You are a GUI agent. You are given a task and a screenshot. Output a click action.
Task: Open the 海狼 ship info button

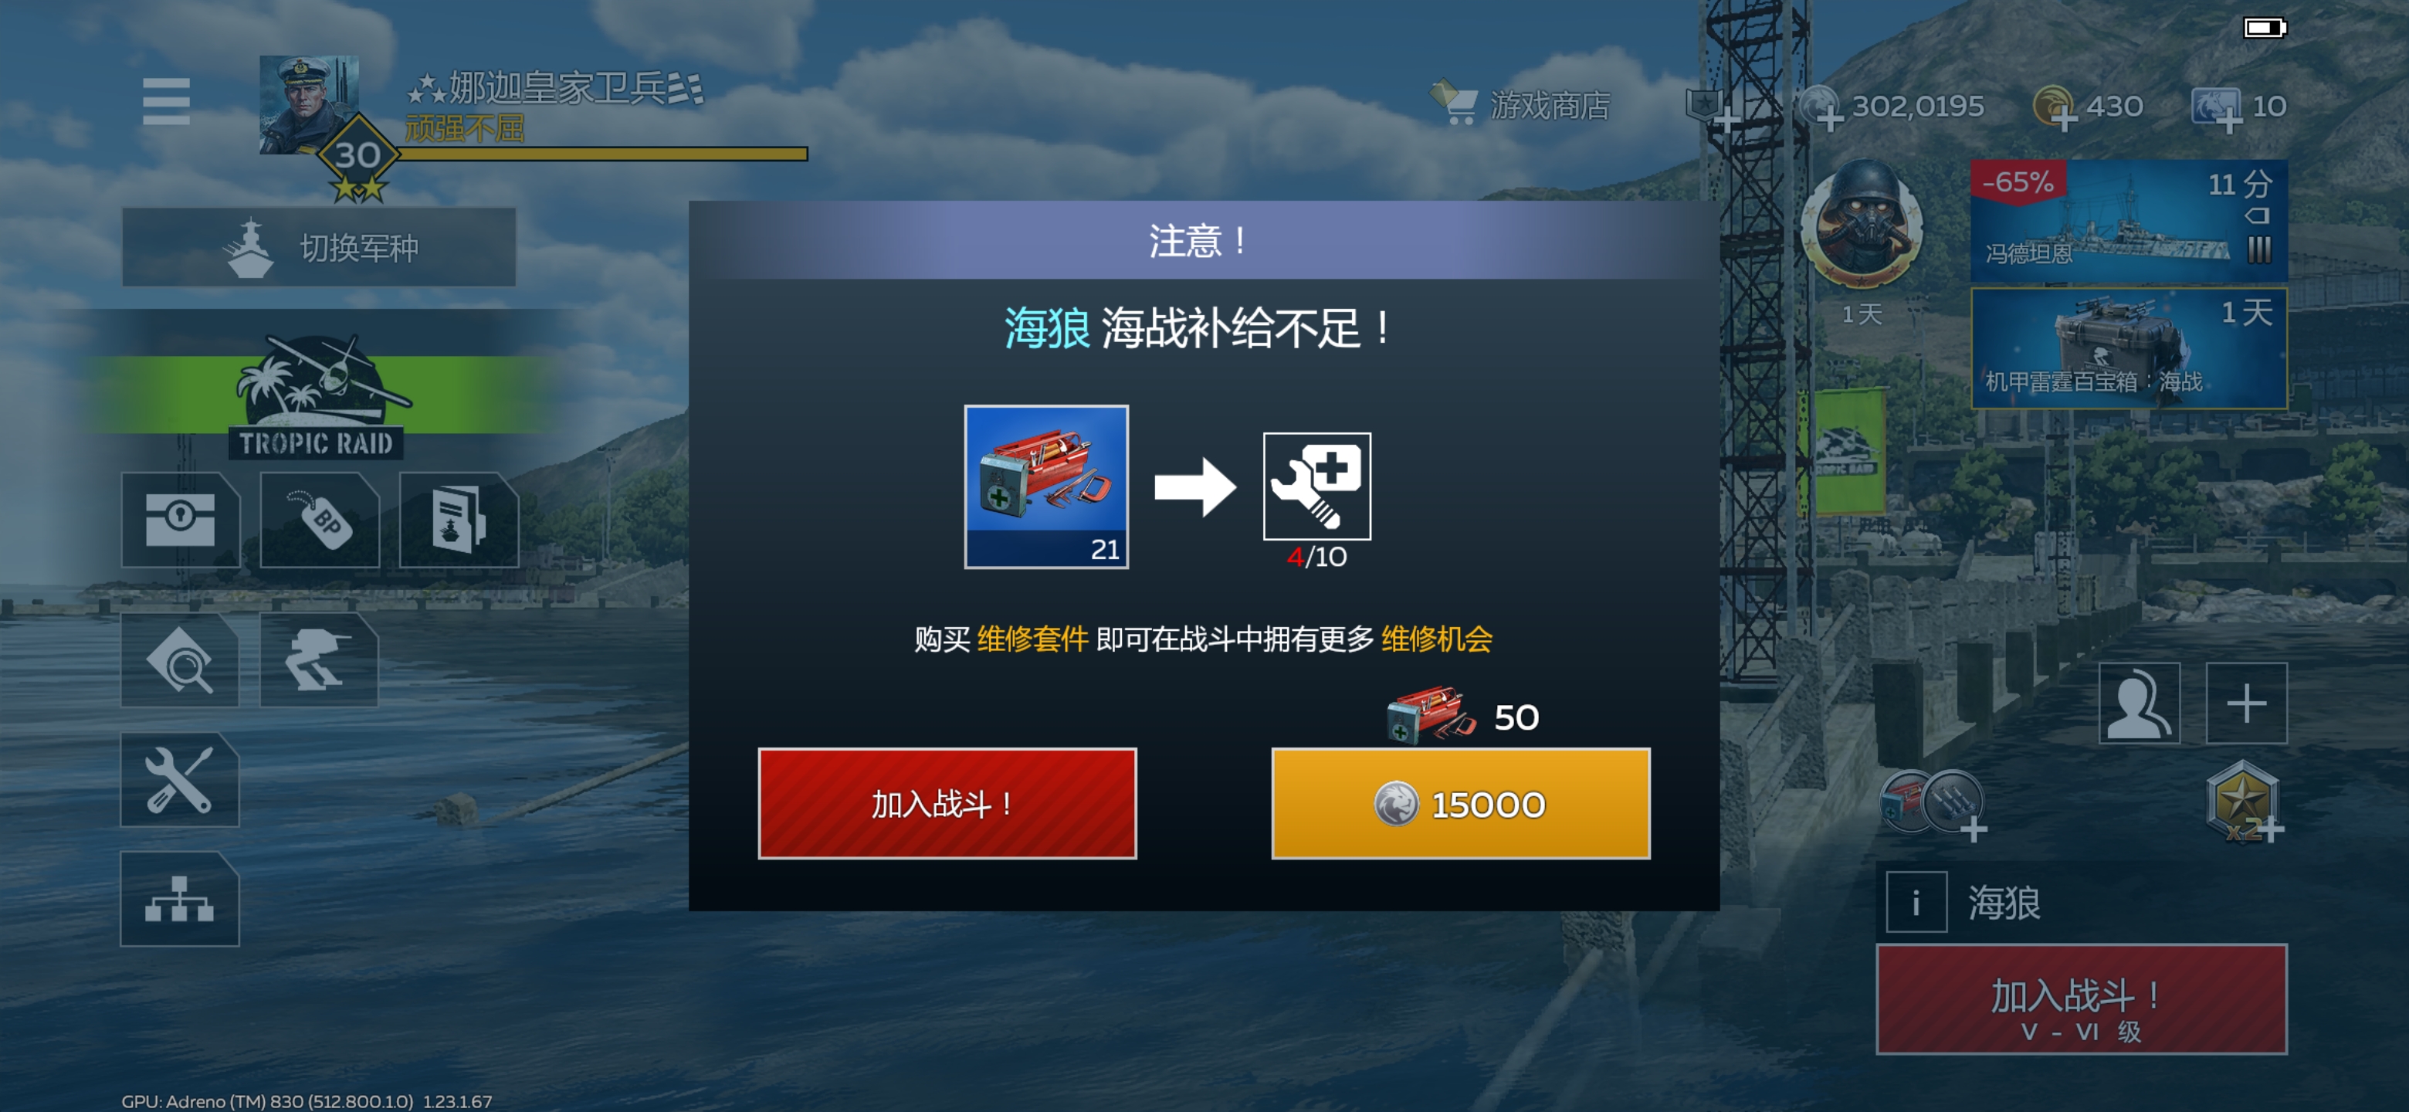[1916, 903]
